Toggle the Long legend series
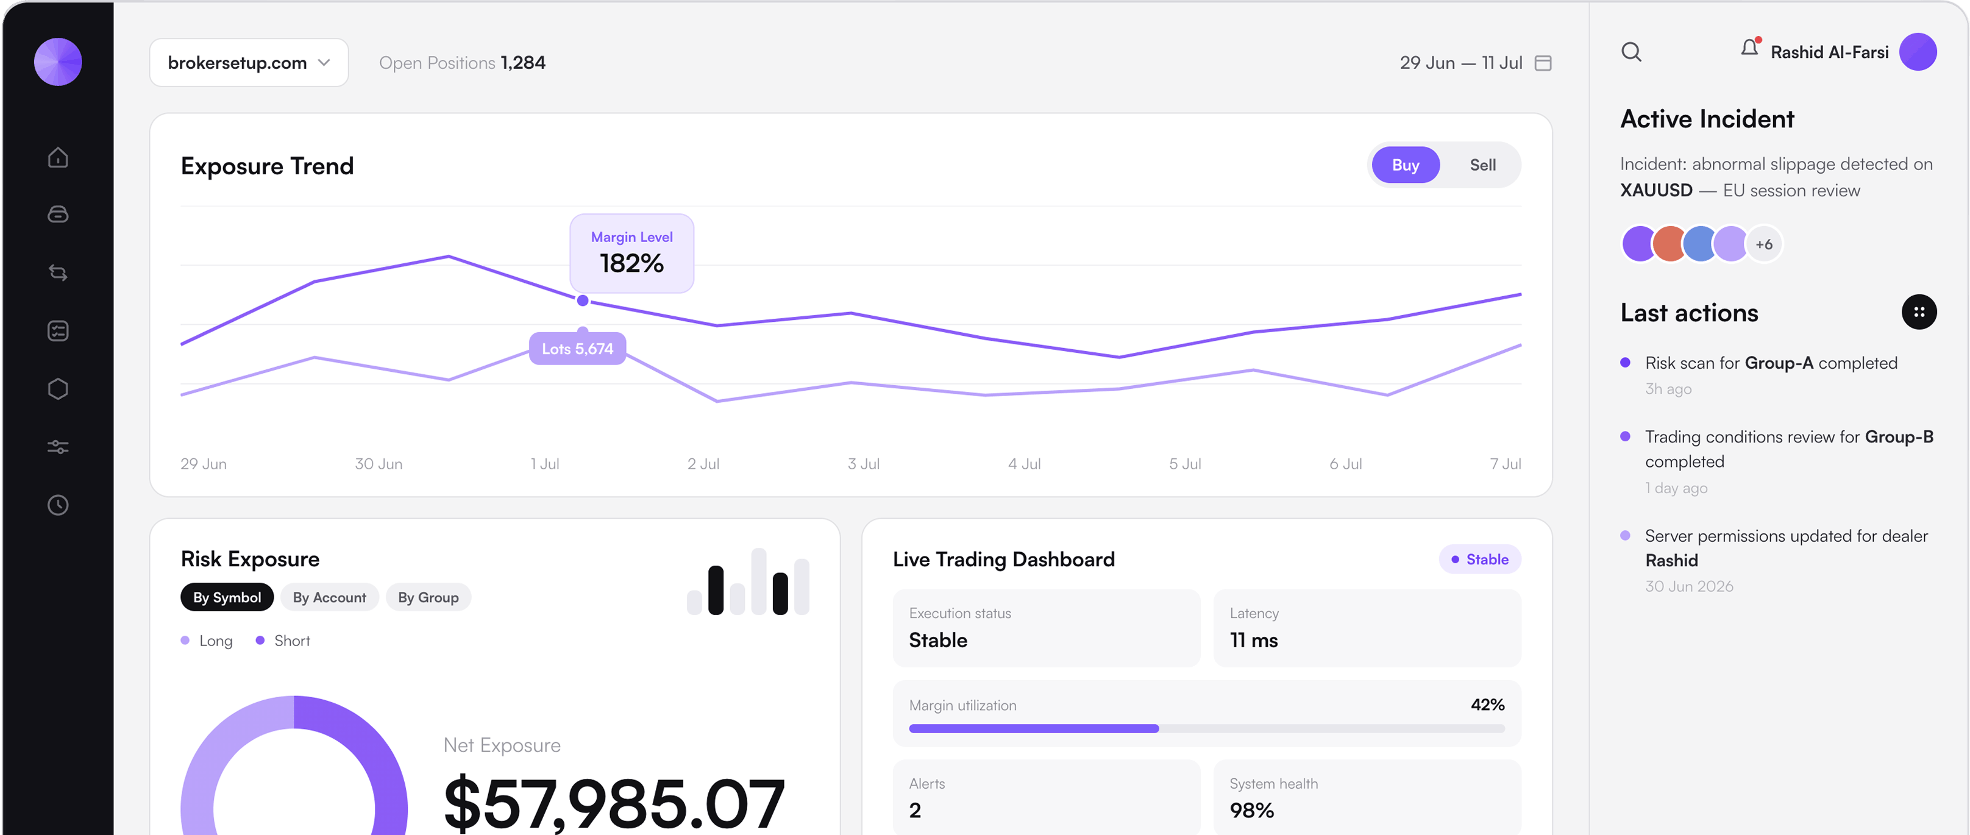This screenshot has height=835, width=1970. tap(207, 641)
